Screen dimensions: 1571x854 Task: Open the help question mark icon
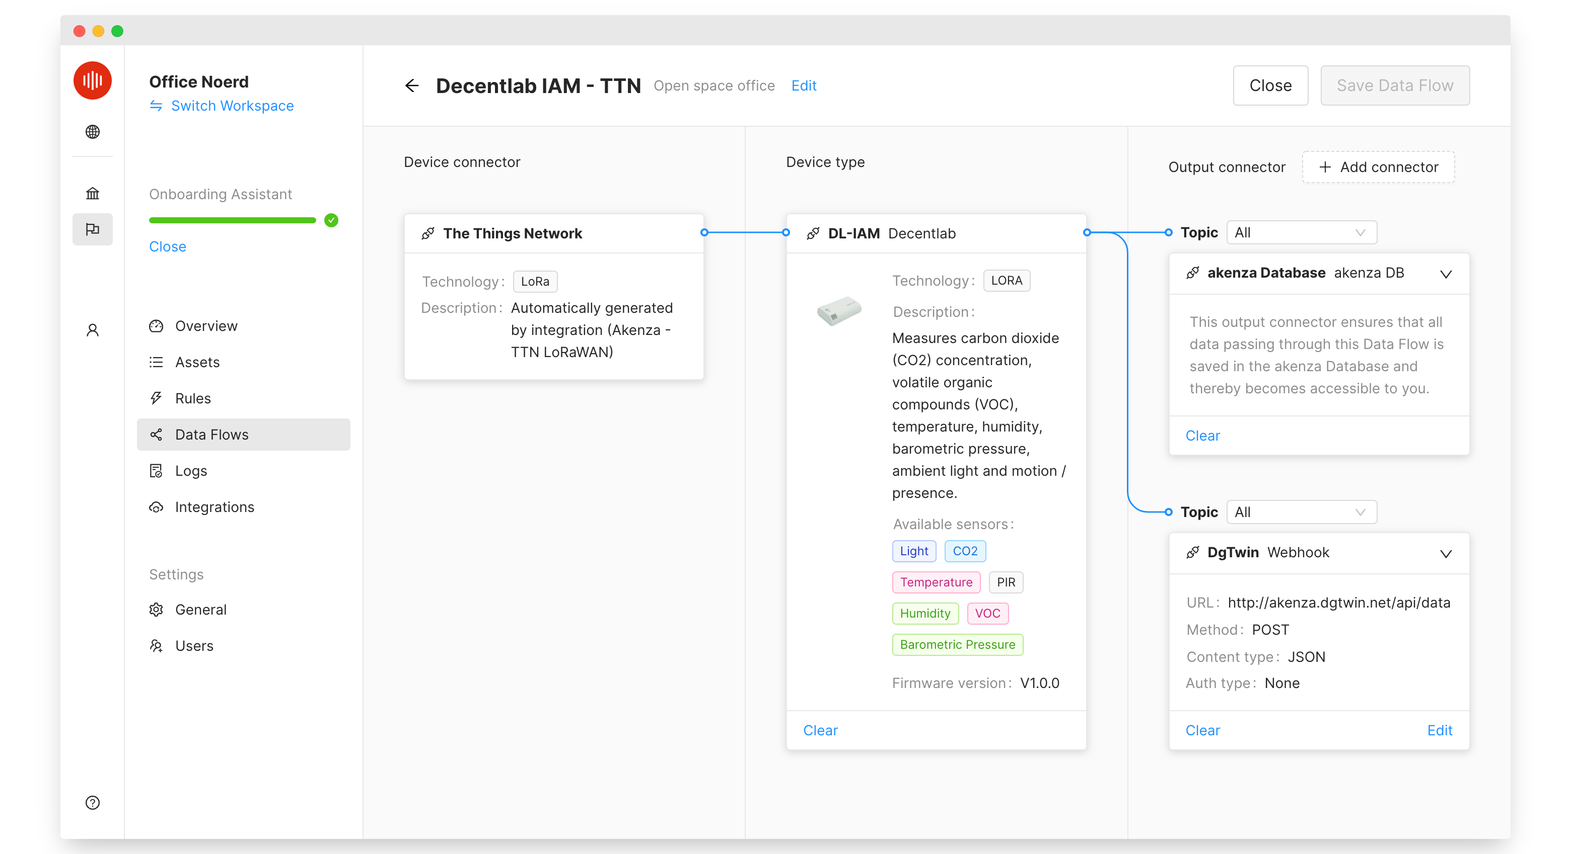point(92,802)
